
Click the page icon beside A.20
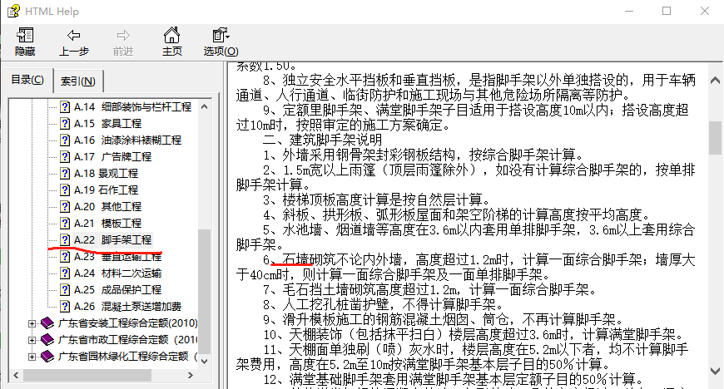click(65, 207)
